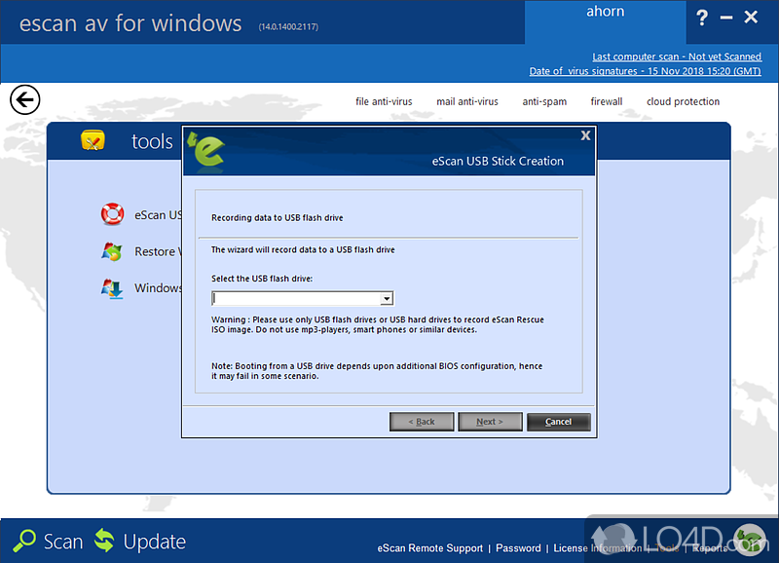Click the Scan magnifier icon
Screen dimensions: 779x563
click(x=23, y=541)
